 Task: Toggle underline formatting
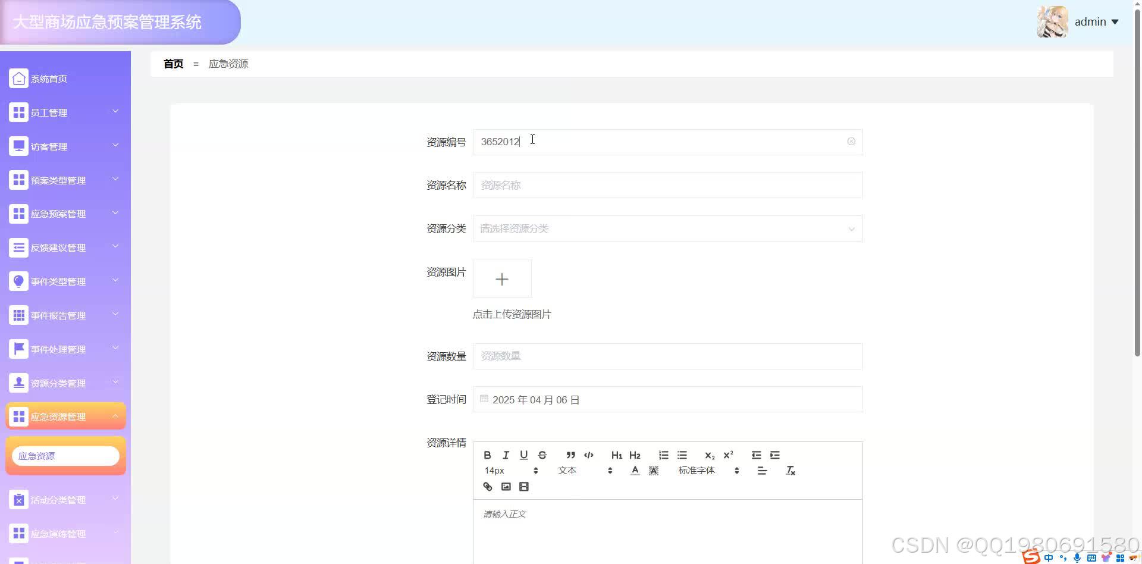point(523,455)
